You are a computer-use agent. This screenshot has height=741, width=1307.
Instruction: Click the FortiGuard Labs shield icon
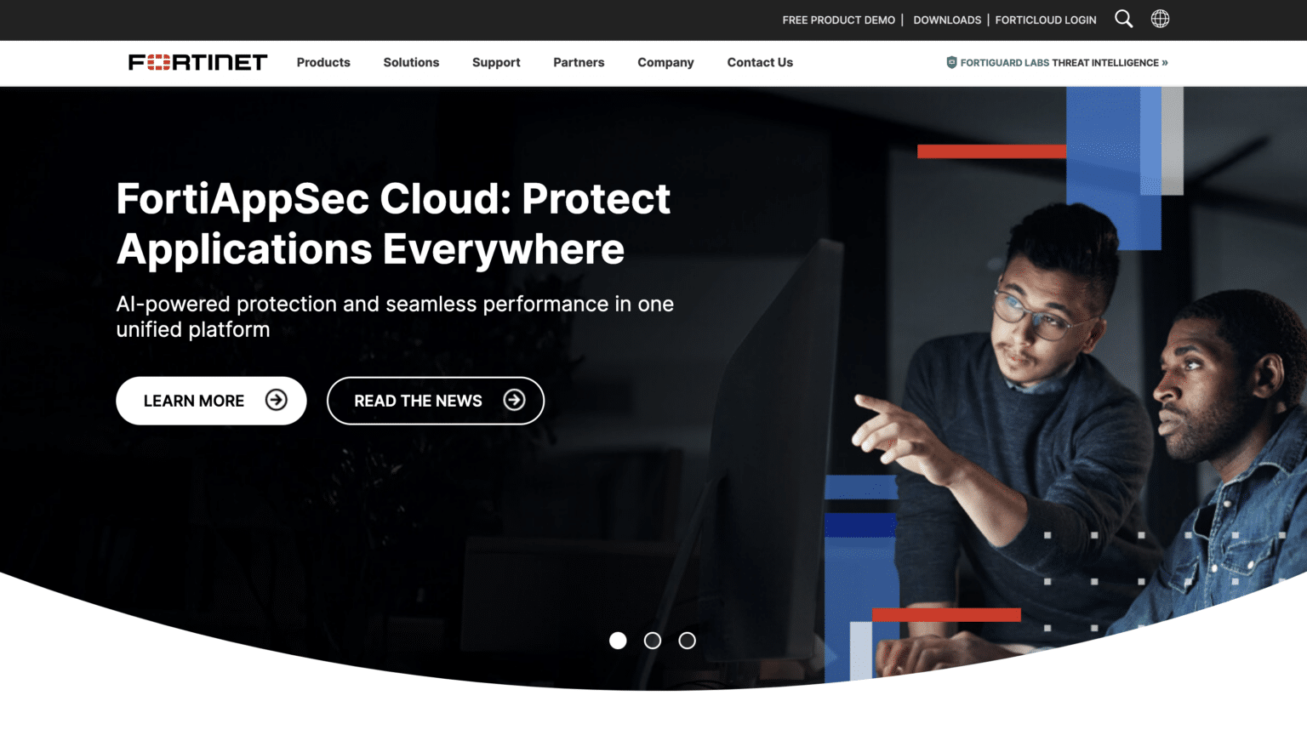click(951, 62)
